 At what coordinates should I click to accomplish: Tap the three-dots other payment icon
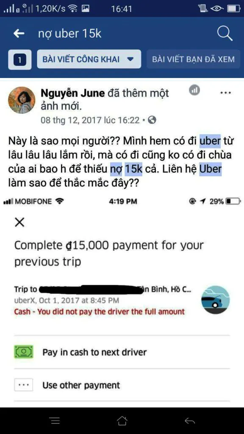tap(24, 385)
